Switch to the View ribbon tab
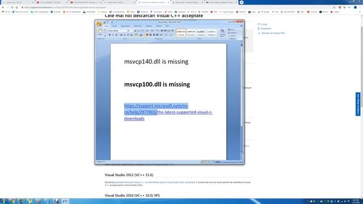 tap(167, 26)
